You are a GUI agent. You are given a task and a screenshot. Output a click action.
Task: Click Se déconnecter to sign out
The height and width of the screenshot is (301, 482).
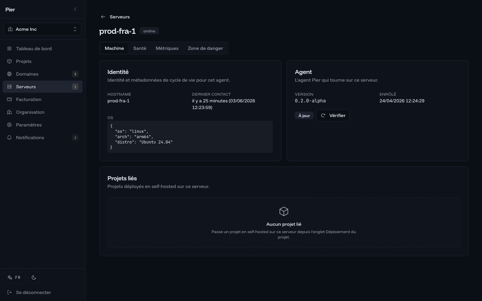click(43, 292)
